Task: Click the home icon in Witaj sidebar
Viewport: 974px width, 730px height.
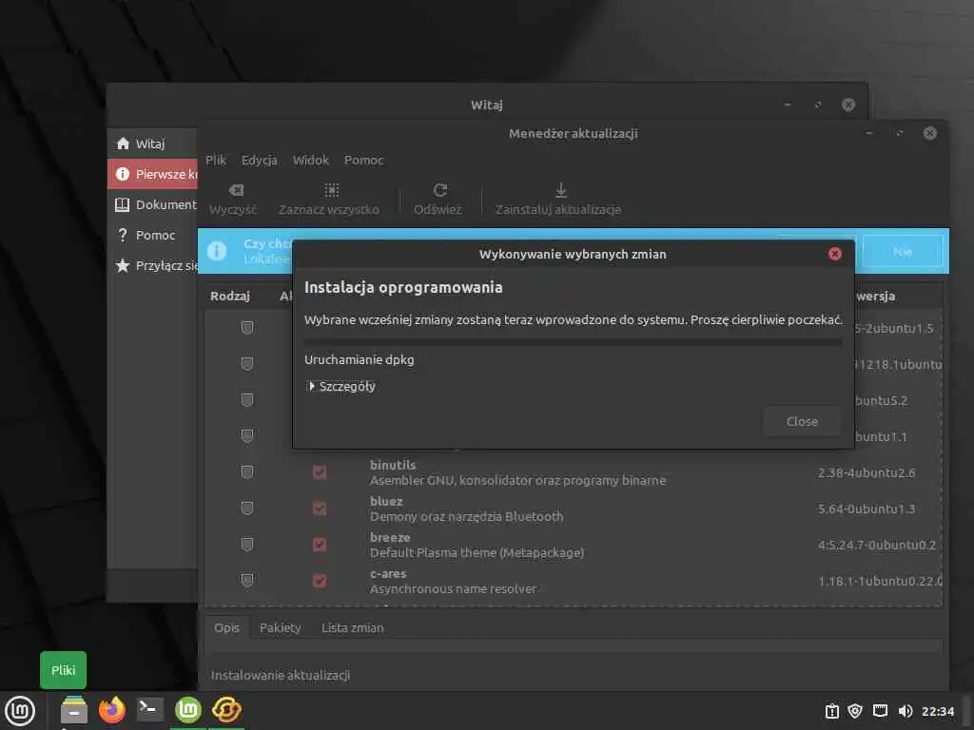Action: (x=123, y=144)
